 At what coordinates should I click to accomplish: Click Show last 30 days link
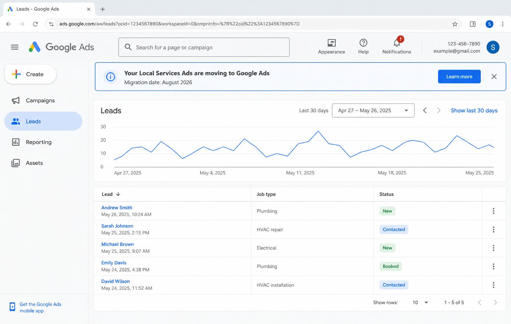[x=474, y=110]
